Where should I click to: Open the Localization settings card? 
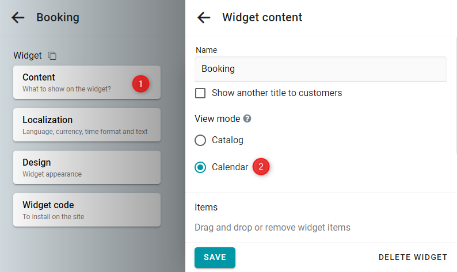(87, 125)
